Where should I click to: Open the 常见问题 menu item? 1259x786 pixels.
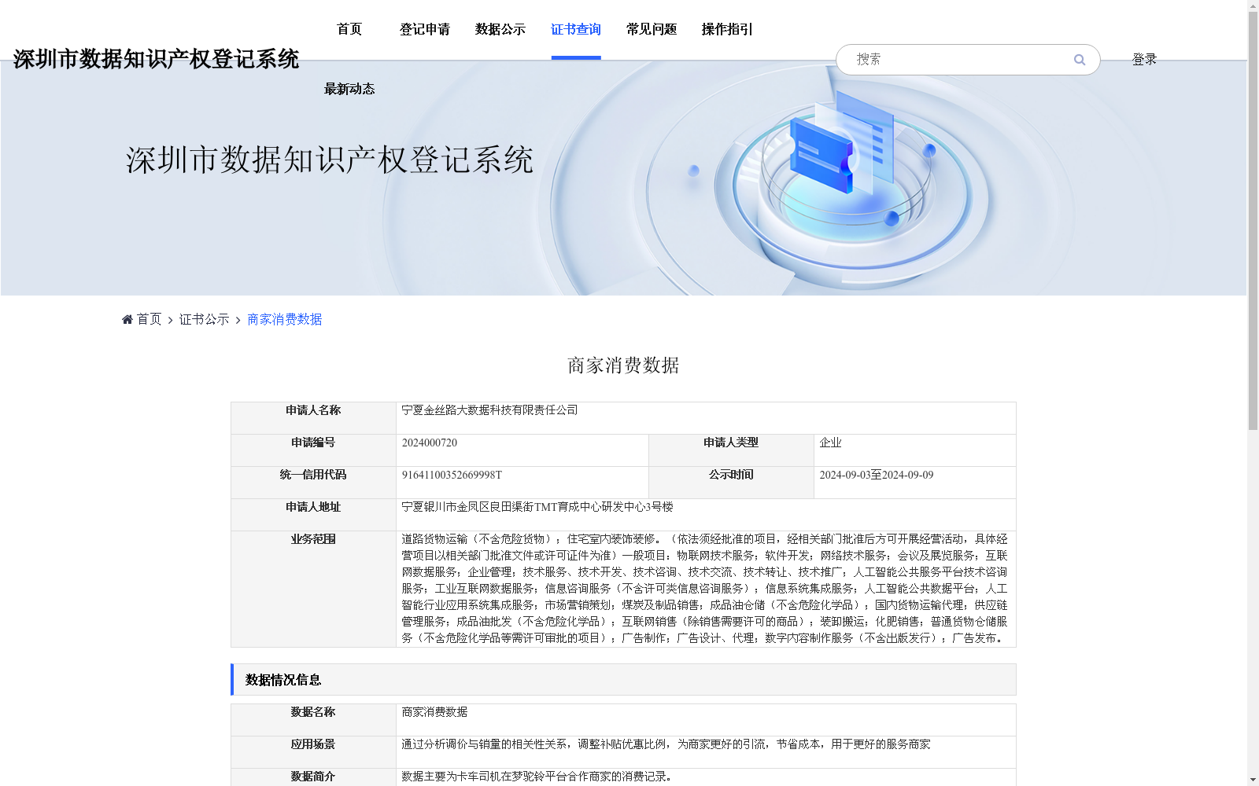point(652,29)
